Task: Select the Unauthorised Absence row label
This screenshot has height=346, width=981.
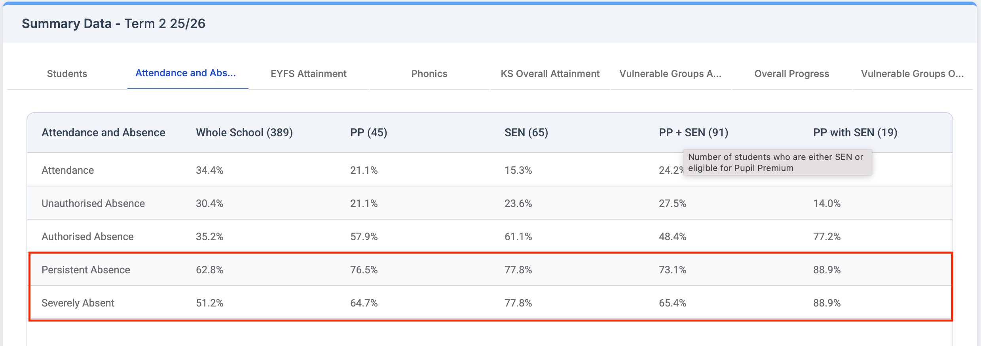Action: point(93,203)
